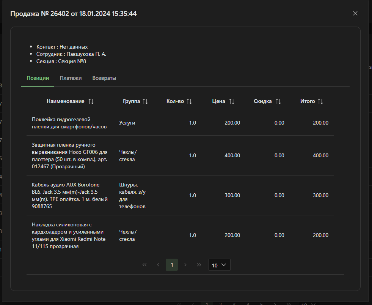Image resolution: width=372 pixels, height=305 pixels.
Task: Show the Возвраты tab
Action: pos(104,78)
